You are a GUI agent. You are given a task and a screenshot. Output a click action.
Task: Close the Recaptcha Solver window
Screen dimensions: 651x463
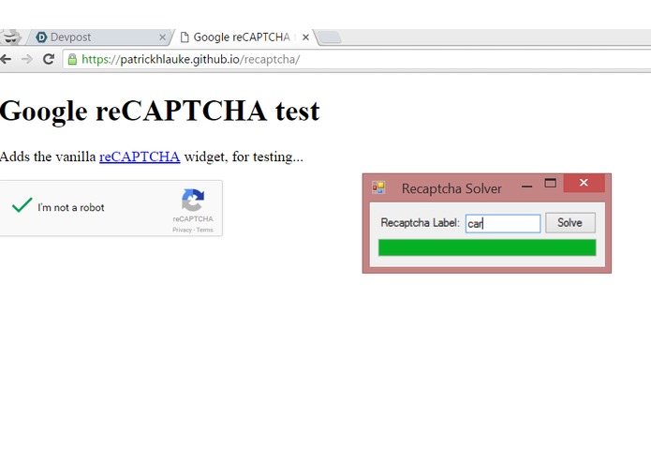click(x=584, y=183)
